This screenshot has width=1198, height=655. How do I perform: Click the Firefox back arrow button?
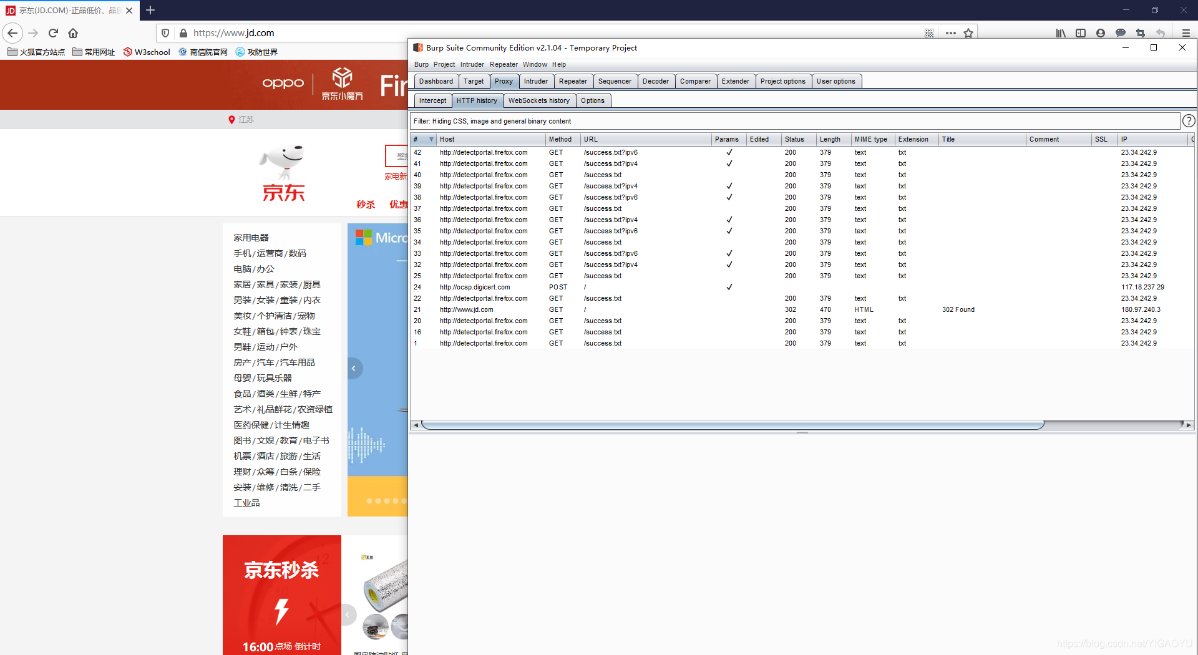(x=12, y=33)
